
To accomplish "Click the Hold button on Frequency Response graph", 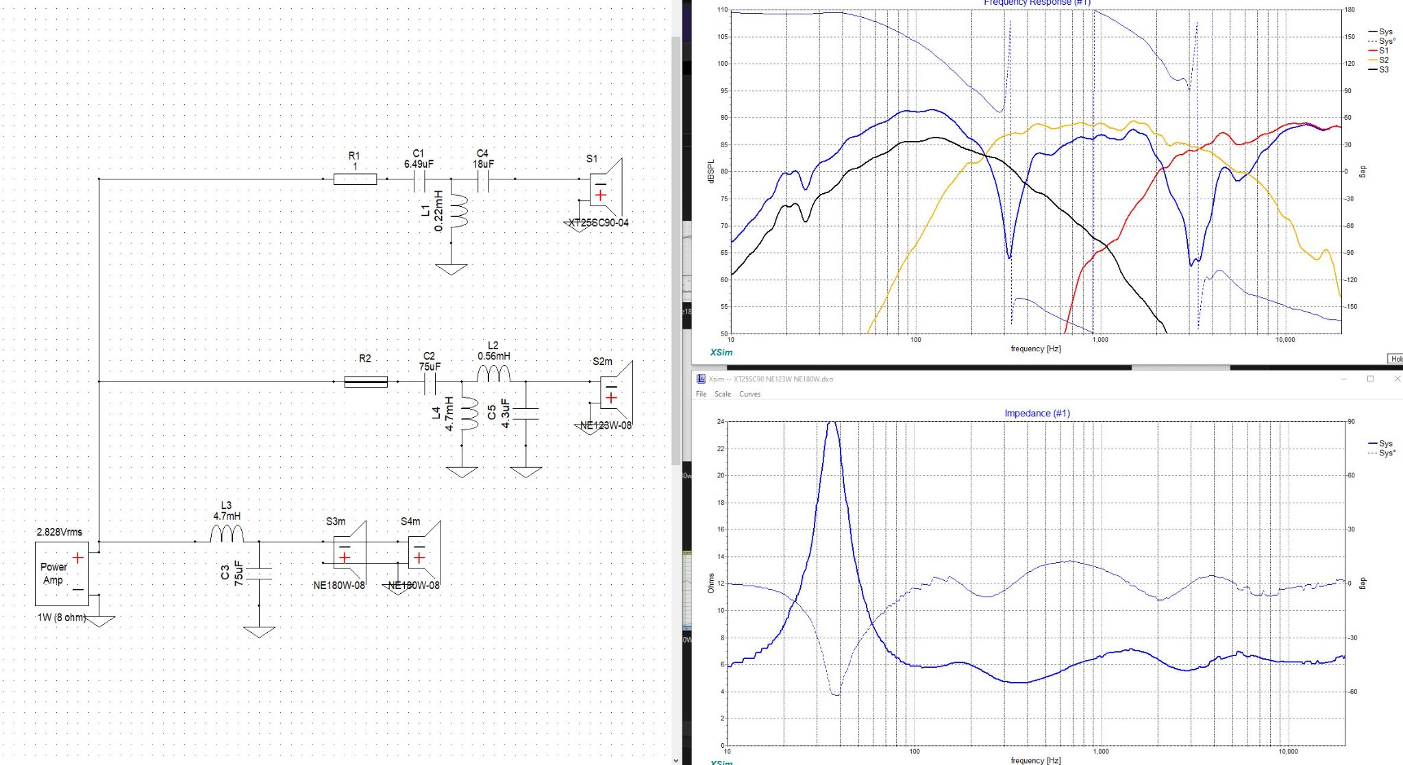I will (x=1395, y=359).
